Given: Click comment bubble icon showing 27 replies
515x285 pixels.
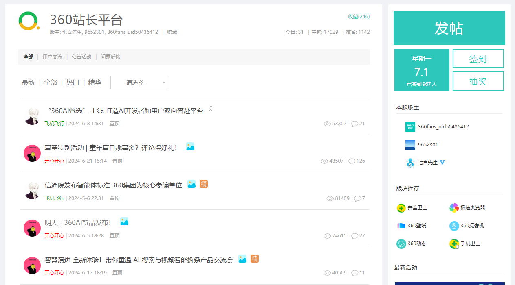Looking at the screenshot, I should (354, 236).
